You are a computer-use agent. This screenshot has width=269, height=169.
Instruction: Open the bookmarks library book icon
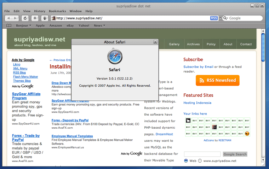(9, 25)
